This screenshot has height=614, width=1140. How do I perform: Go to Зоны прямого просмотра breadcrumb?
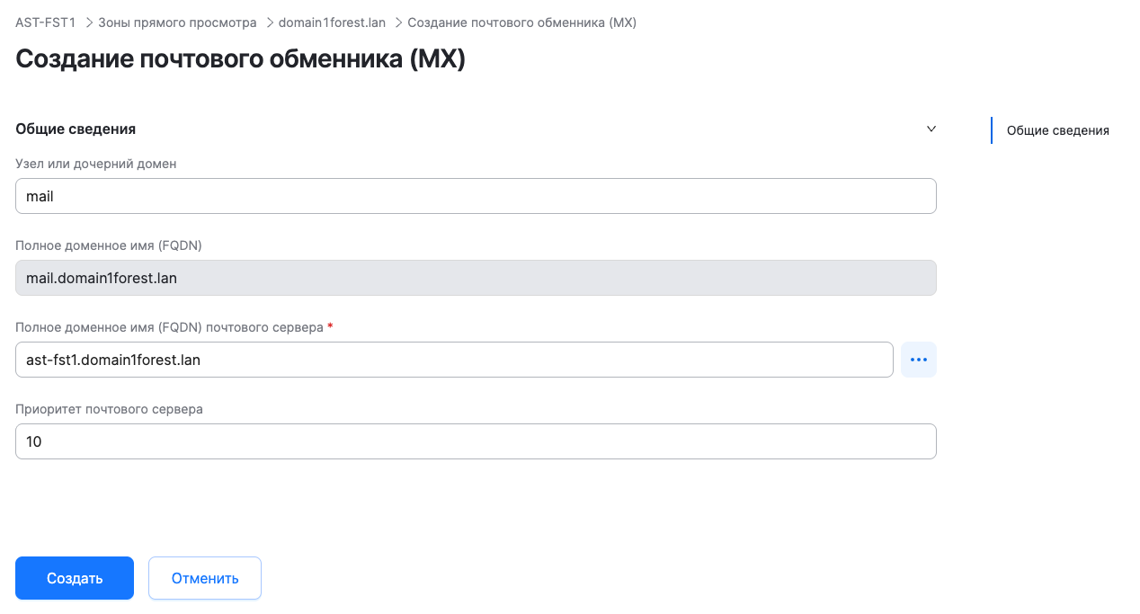177,22
